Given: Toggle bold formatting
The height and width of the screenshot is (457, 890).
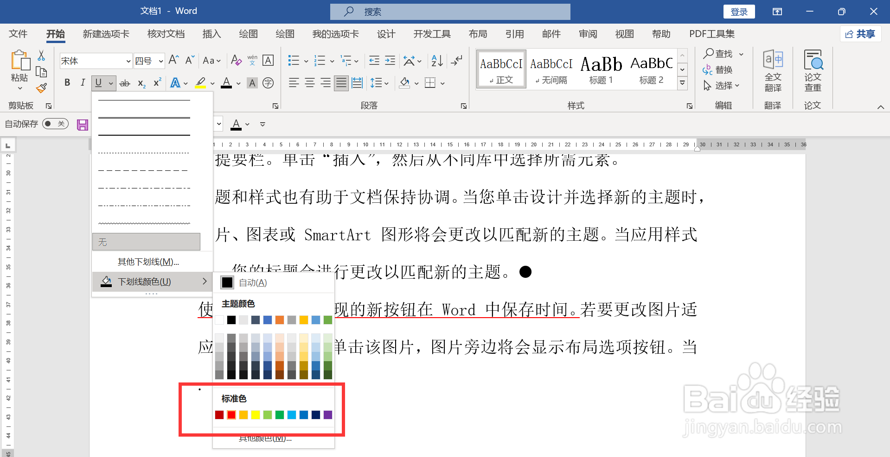Looking at the screenshot, I should pyautogui.click(x=67, y=83).
